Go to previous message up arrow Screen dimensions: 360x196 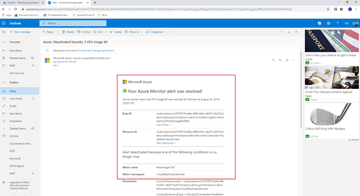pyautogui.click(x=281, y=32)
